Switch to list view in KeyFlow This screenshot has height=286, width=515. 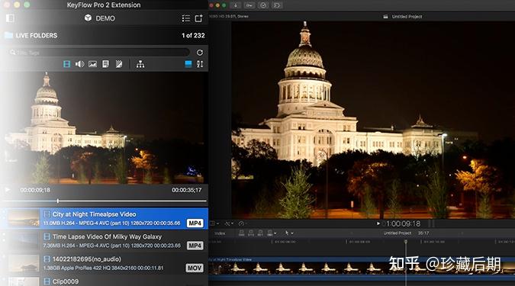pyautogui.click(x=186, y=18)
